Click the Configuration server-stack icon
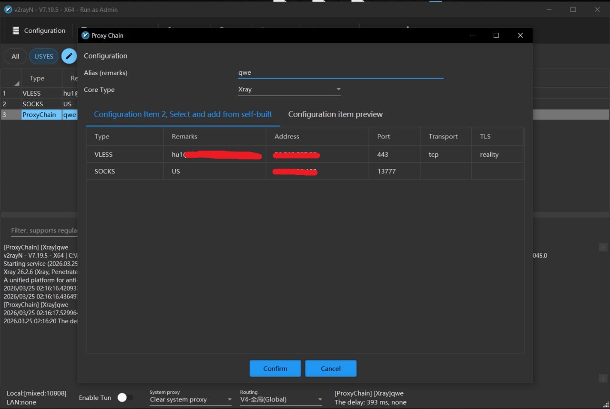This screenshot has width=610, height=409. tap(16, 30)
